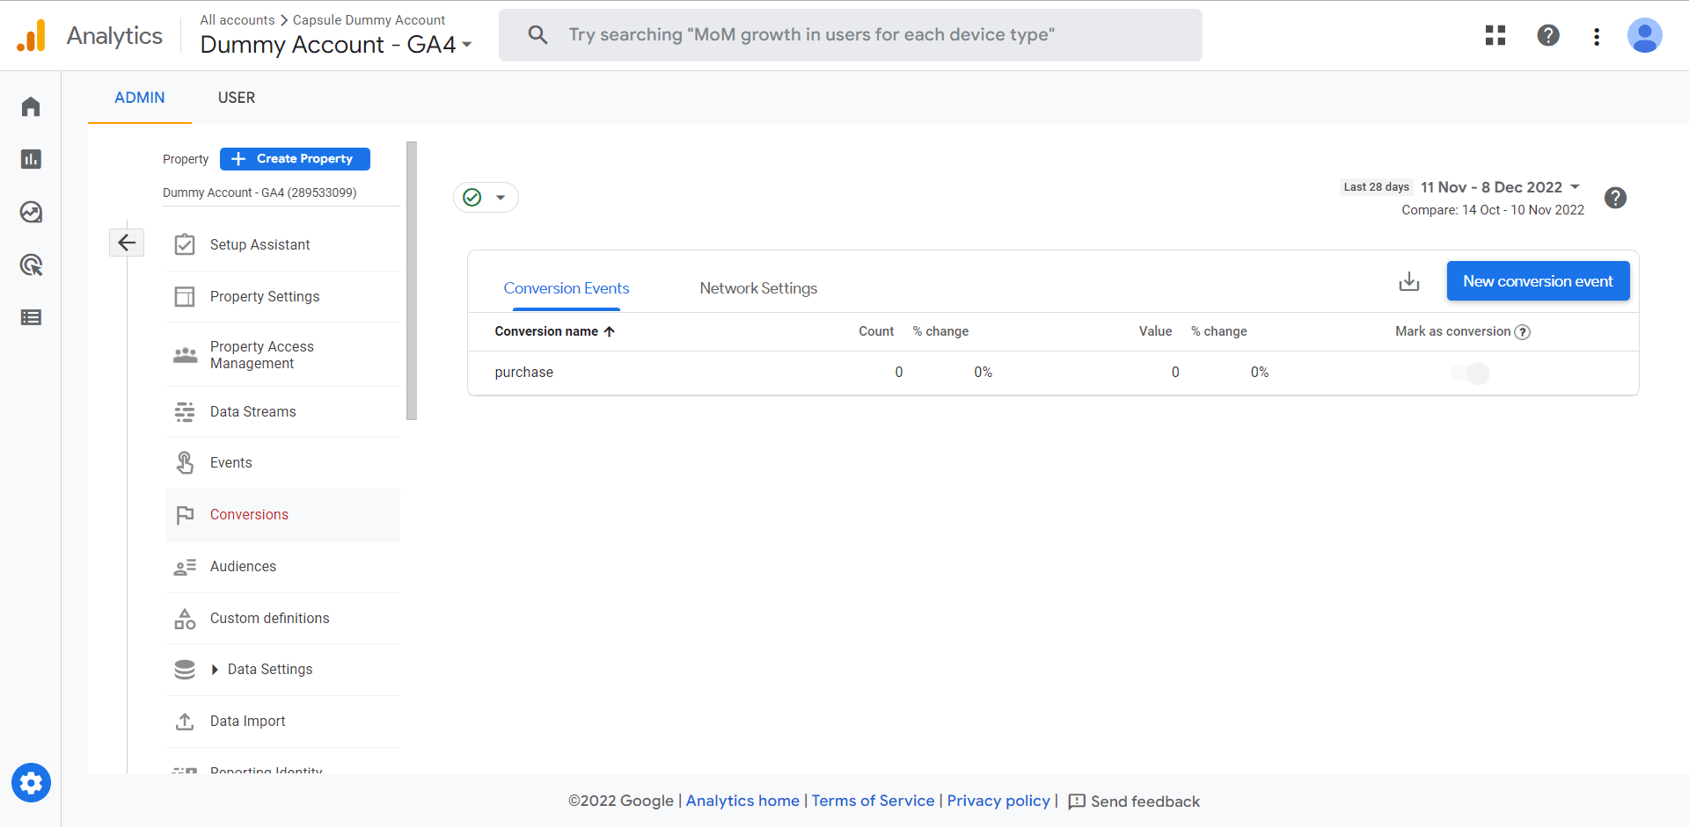Click the Compare: 14 Oct - 10 Nov 2022 text
1689x827 pixels.
coord(1493,210)
